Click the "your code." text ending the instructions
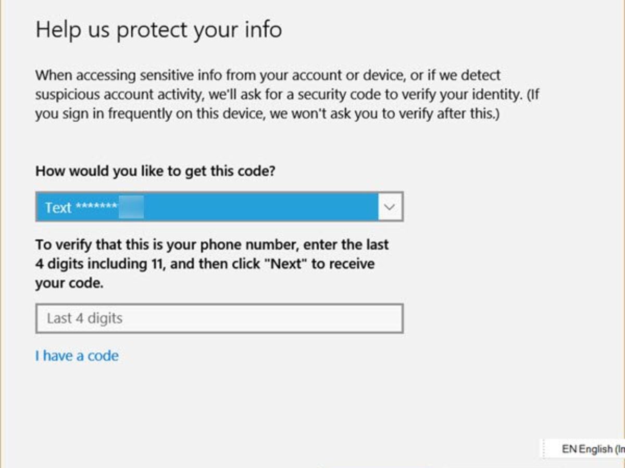This screenshot has height=468, width=625. tap(69, 283)
